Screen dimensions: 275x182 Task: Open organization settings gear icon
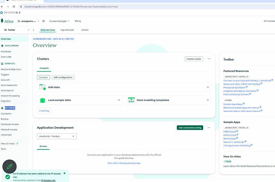(x=44, y=21)
